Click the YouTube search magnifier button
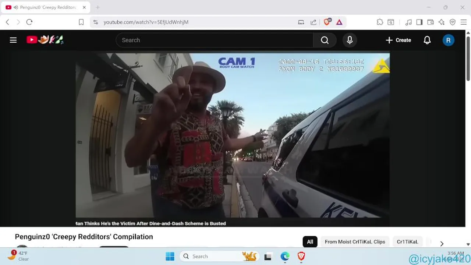471x265 pixels. point(325,40)
